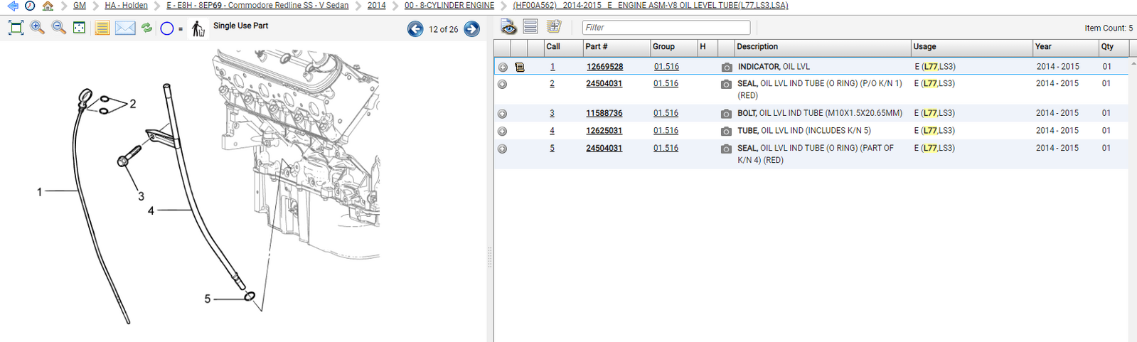This screenshot has width=1137, height=342.
Task: Go back using the blue back arrow
Action: tap(12, 6)
